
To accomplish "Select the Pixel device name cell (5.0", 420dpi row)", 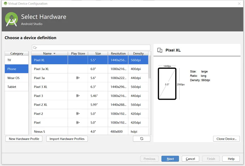I will pyautogui.click(x=50, y=123).
